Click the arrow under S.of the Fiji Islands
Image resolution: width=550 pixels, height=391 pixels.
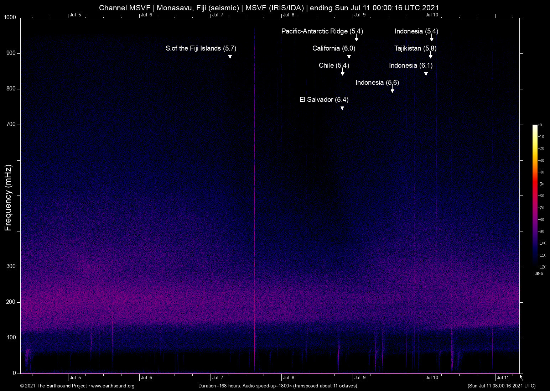point(230,56)
